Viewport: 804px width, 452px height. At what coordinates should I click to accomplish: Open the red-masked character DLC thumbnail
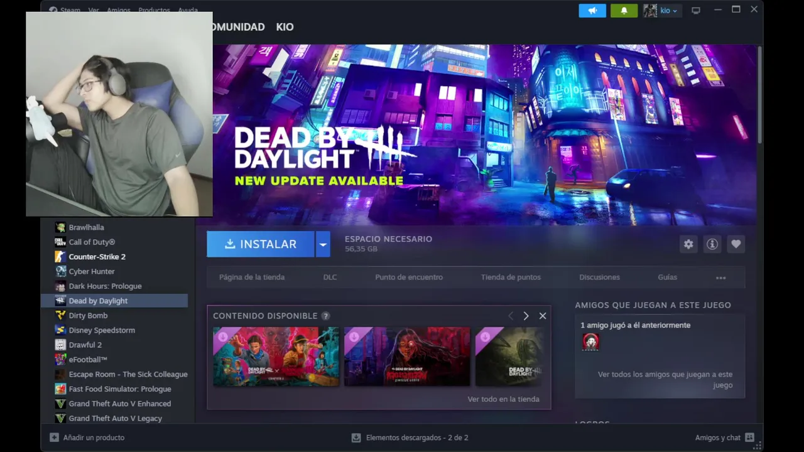pos(407,356)
